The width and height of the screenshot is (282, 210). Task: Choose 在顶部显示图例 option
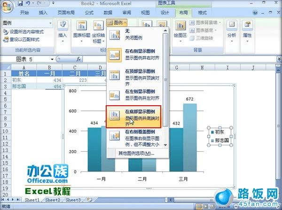135,77
